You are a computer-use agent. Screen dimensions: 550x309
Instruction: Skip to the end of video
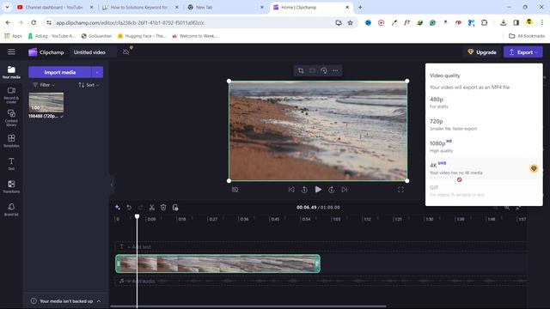345,190
